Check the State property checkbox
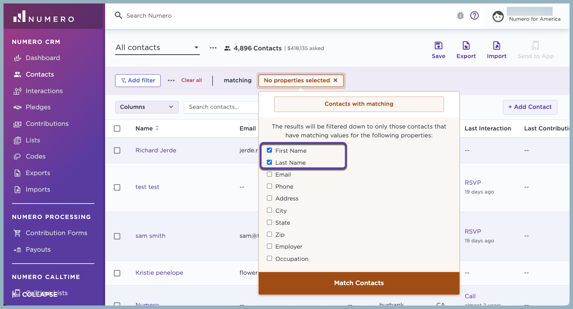Viewport: 573px width, 309px height. [270, 222]
